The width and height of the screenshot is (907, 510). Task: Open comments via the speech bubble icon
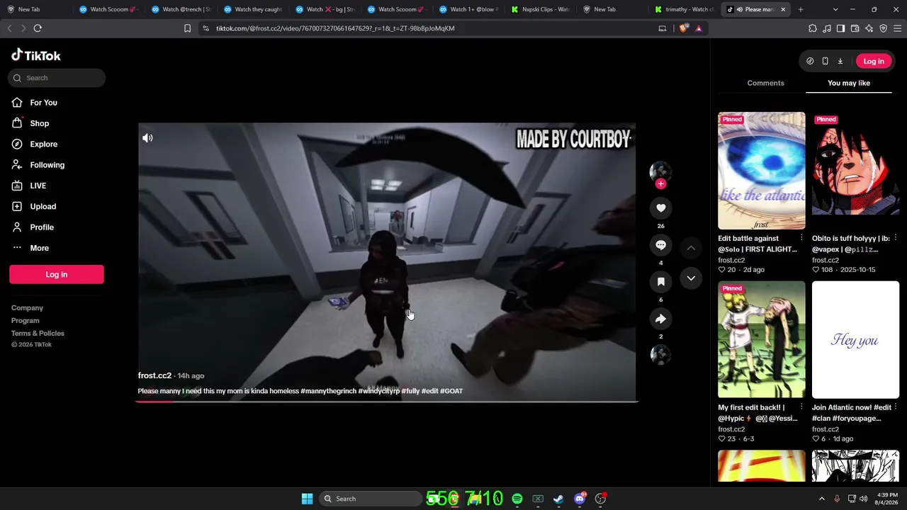(660, 245)
